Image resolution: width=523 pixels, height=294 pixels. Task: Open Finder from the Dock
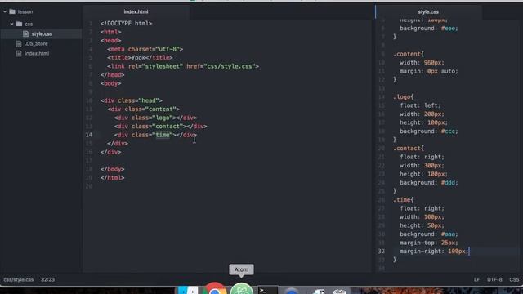pos(187,290)
